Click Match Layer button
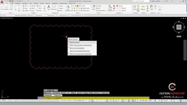Screen dimensions: 187x105 (85, 10)
